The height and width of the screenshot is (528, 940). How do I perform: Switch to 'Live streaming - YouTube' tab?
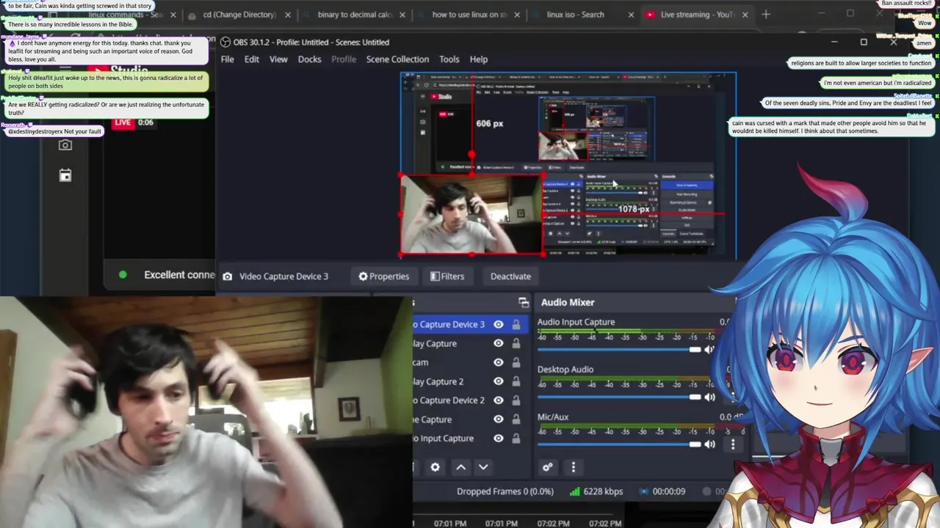[698, 15]
